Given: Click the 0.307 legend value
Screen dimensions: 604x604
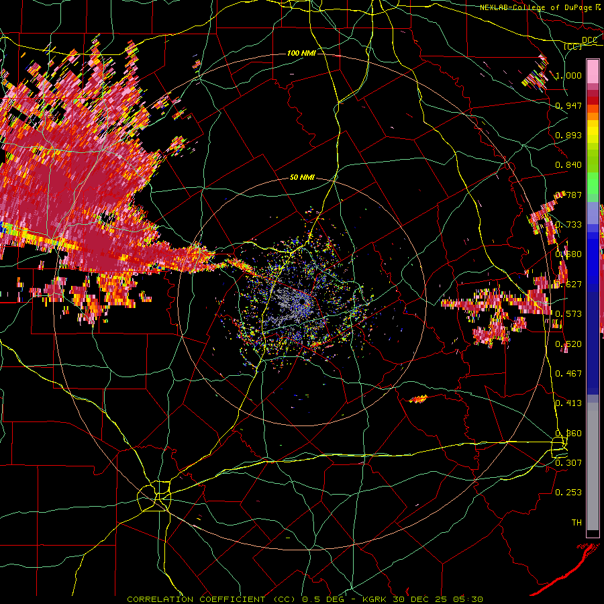Looking at the screenshot, I should pyautogui.click(x=568, y=462).
